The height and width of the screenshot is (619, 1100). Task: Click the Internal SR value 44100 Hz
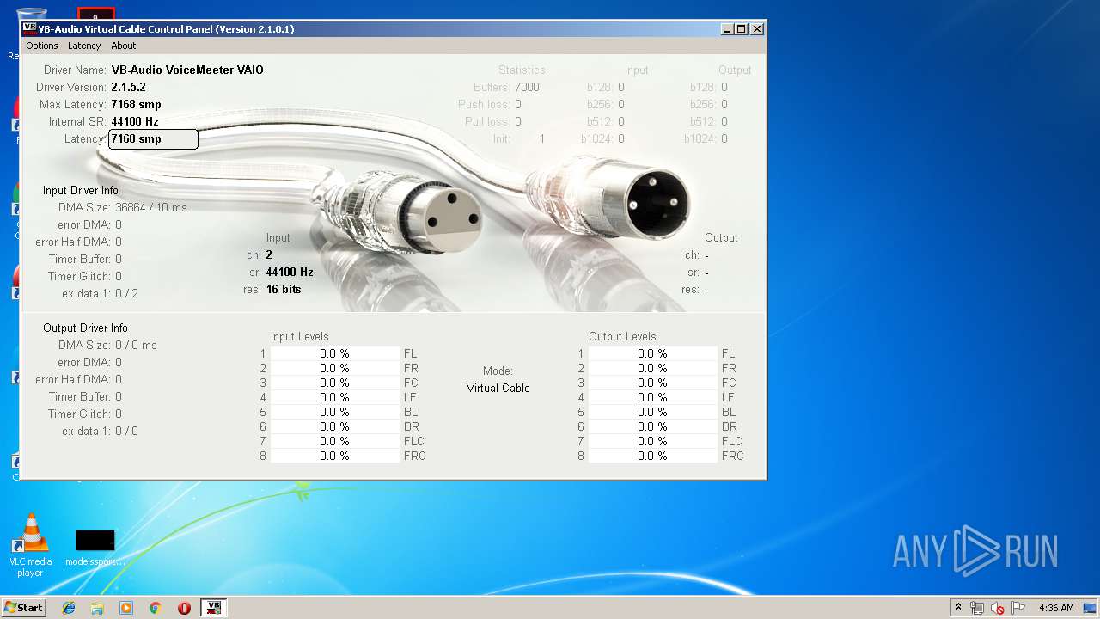(134, 121)
